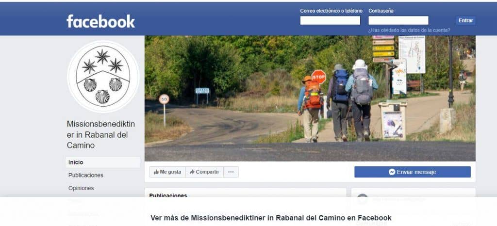The image size is (497, 226).
Task: Click the Messenger icon on Enviar mensaje
Action: [x=392, y=172]
